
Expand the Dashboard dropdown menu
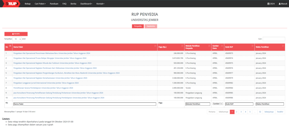coord(86,4)
